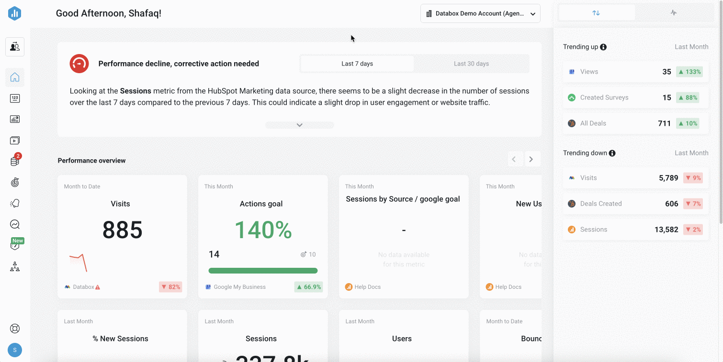Click the Deals Created row
This screenshot has height=362, width=723.
[x=636, y=204]
